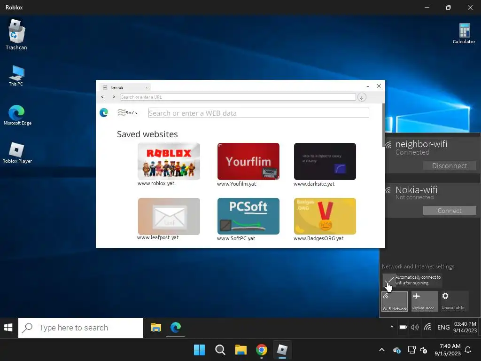Select the New tab browser tab
This screenshot has width=481, height=361.
tap(125, 87)
